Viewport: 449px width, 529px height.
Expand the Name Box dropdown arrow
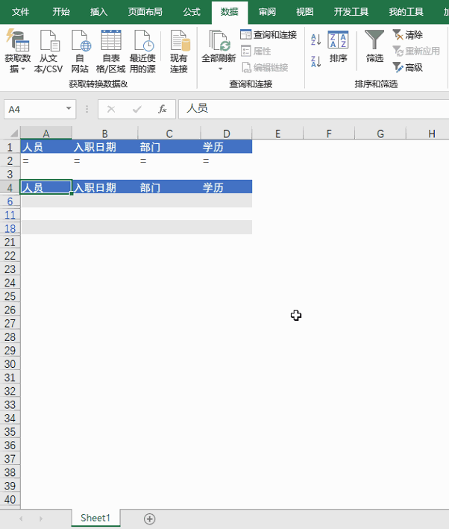(69, 109)
